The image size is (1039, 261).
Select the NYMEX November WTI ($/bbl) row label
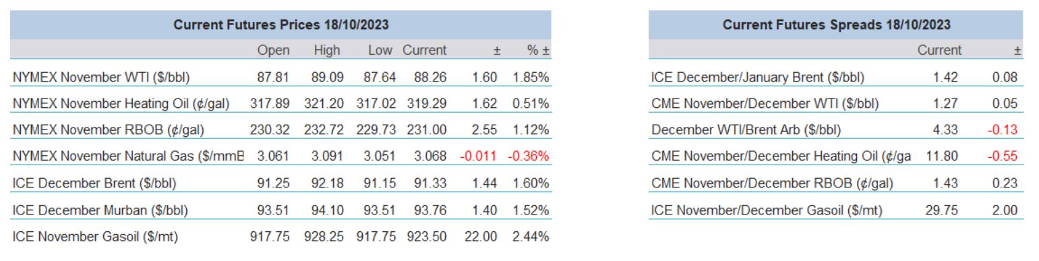tap(101, 78)
